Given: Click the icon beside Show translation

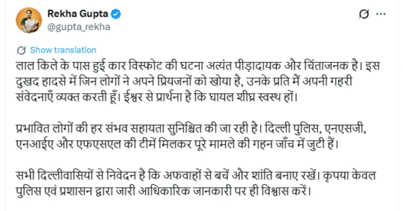Looking at the screenshot, I should click(22, 50).
